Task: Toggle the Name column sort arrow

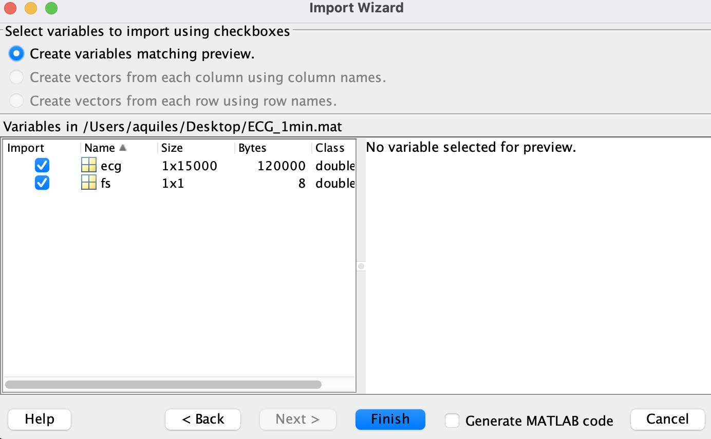Action: click(x=123, y=148)
